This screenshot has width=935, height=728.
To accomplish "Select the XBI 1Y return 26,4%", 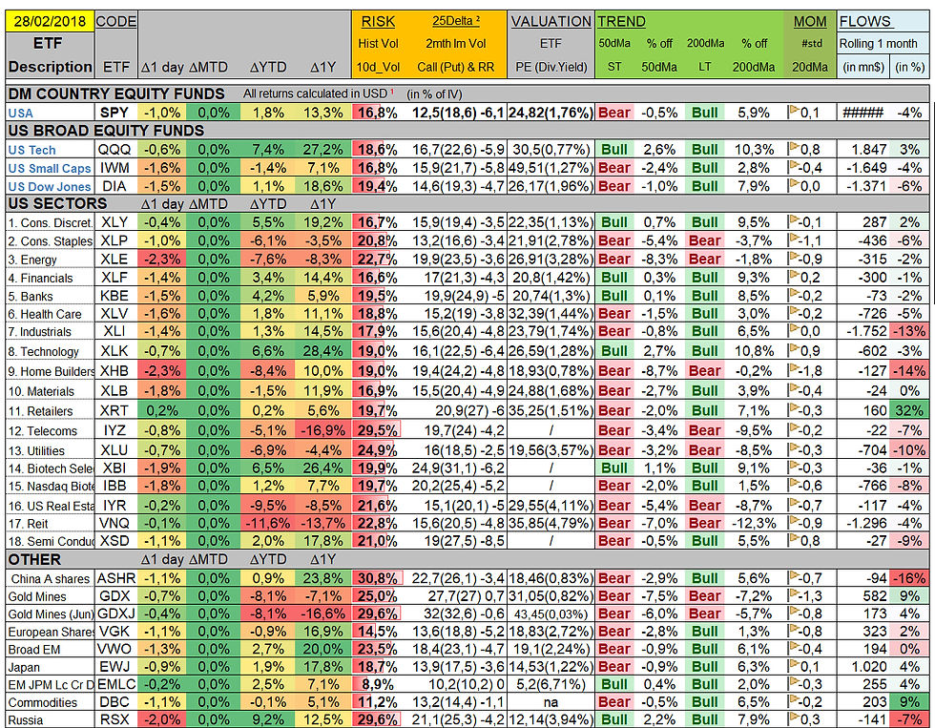I will click(322, 468).
